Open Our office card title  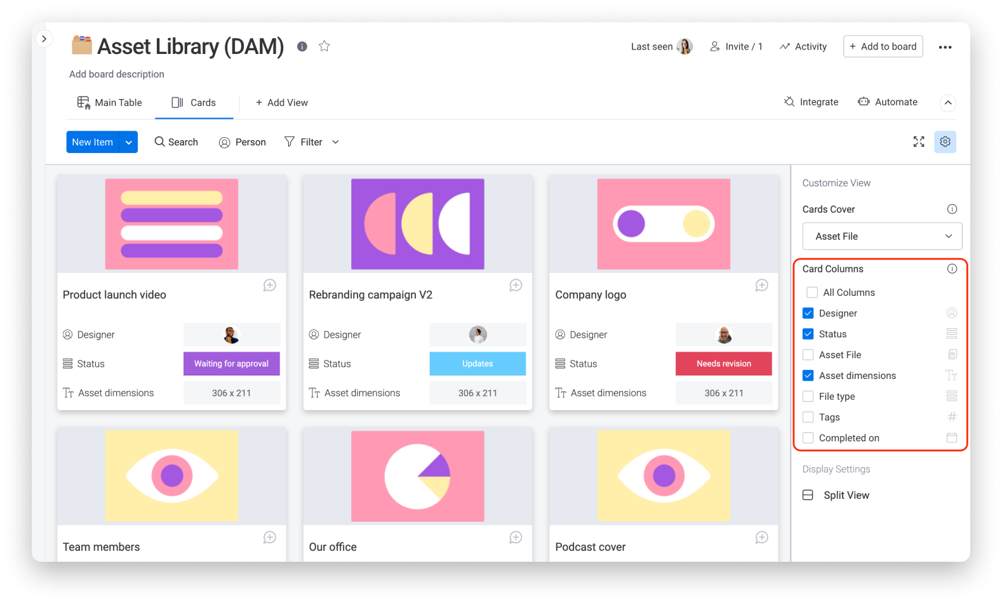point(333,547)
